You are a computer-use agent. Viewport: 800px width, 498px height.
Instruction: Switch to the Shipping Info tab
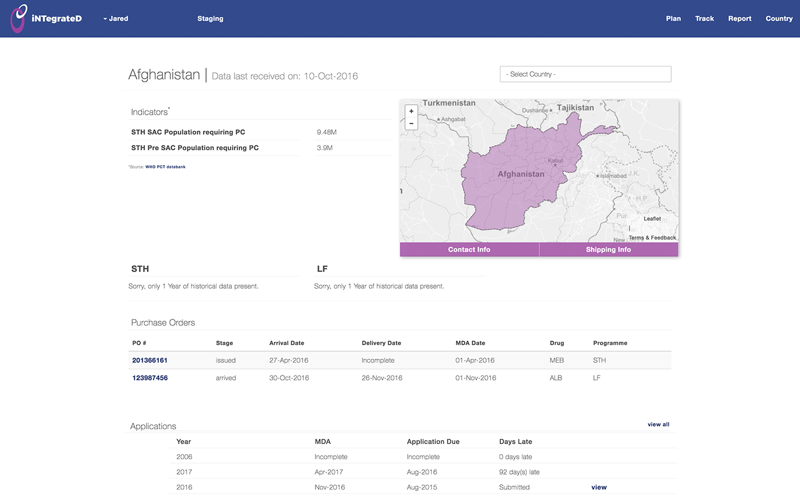coord(608,250)
